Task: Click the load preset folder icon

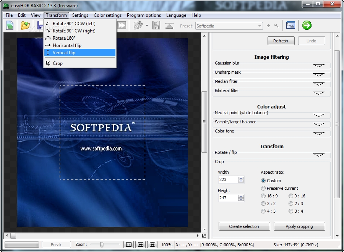Action: pyautogui.click(x=138, y=26)
